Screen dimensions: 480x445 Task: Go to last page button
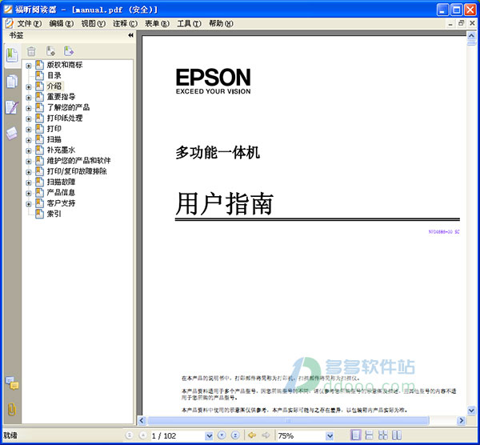(x=235, y=435)
